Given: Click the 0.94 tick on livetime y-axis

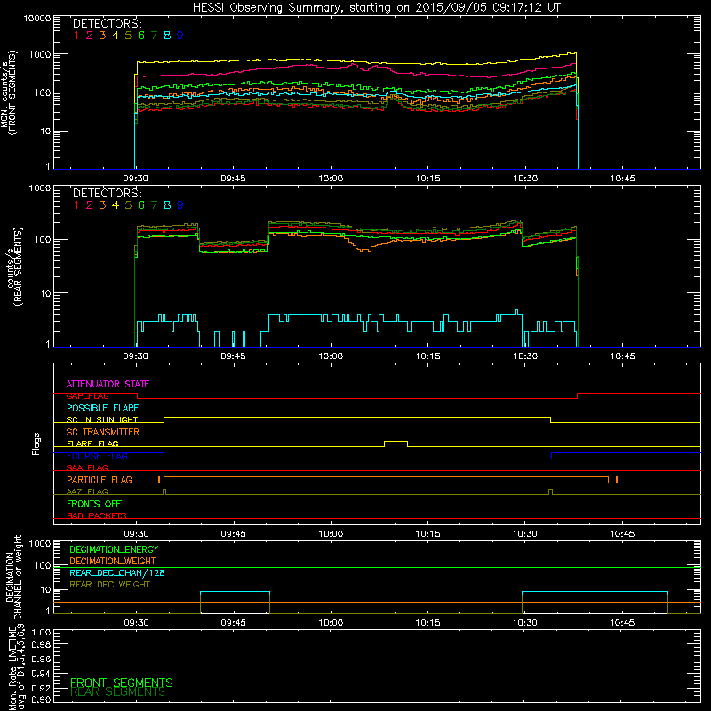Looking at the screenshot, I should tap(41, 674).
